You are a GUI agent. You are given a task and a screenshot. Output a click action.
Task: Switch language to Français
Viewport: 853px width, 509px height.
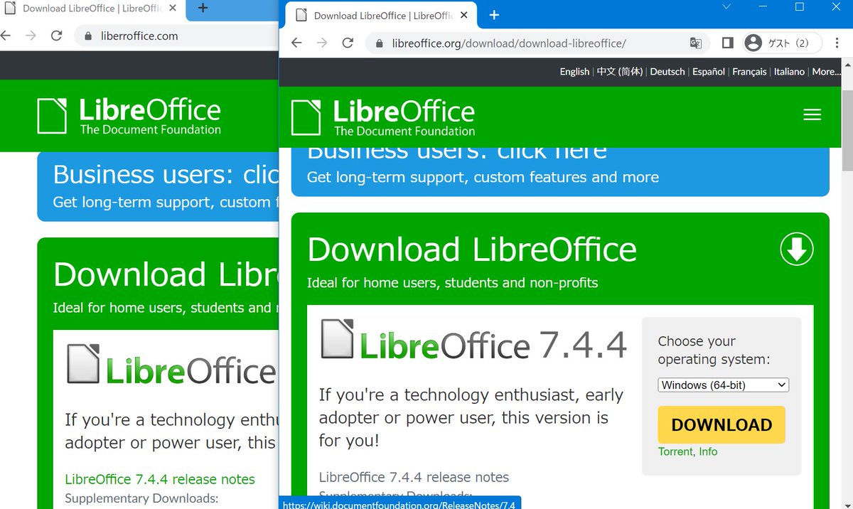coord(749,71)
